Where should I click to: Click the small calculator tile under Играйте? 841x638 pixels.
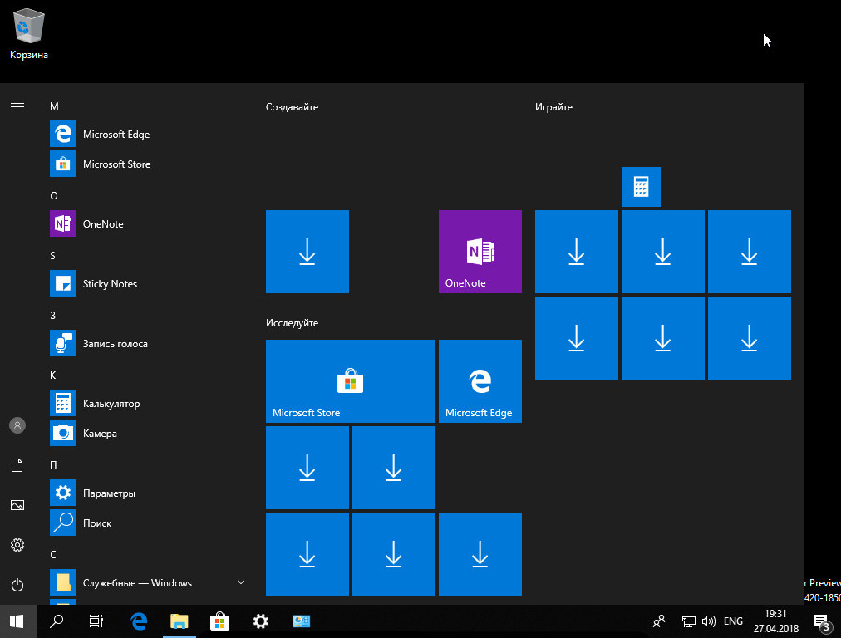pos(642,187)
